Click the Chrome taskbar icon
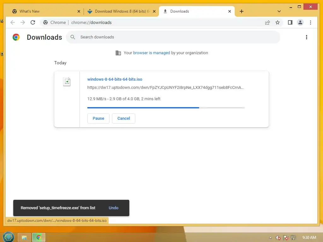 coord(39,238)
